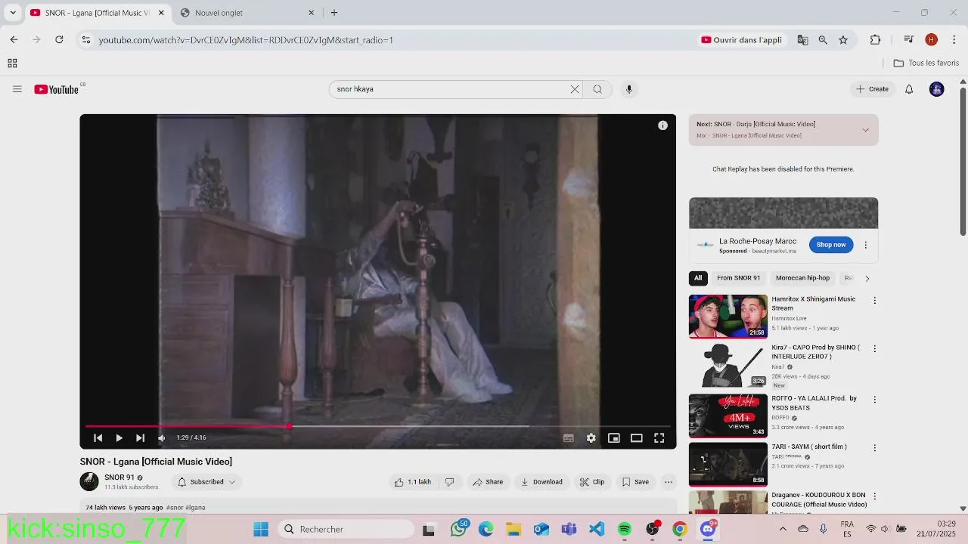Open SNOR 91 channel avatar
The width and height of the screenshot is (968, 544).
pos(89,481)
